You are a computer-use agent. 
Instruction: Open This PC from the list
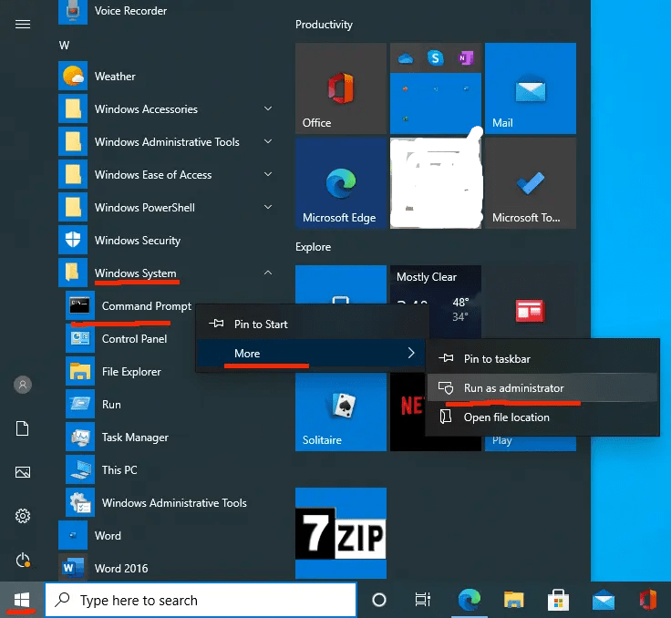(x=119, y=470)
